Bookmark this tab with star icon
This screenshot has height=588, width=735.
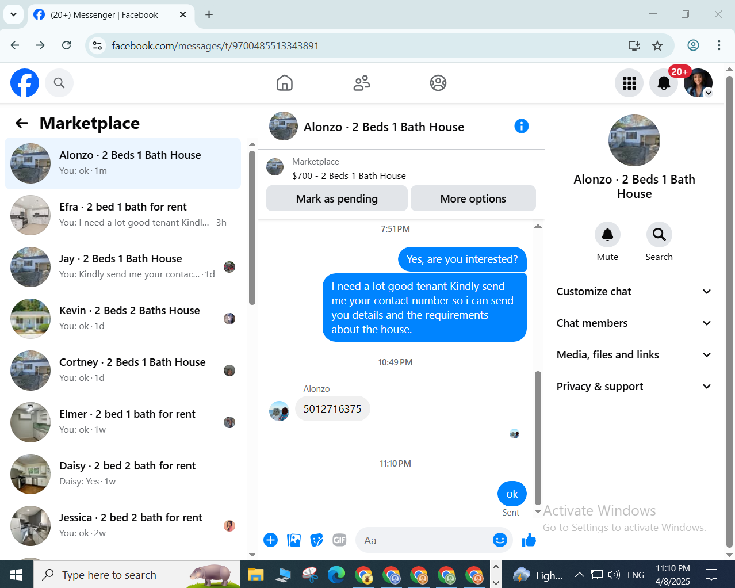pyautogui.click(x=657, y=45)
